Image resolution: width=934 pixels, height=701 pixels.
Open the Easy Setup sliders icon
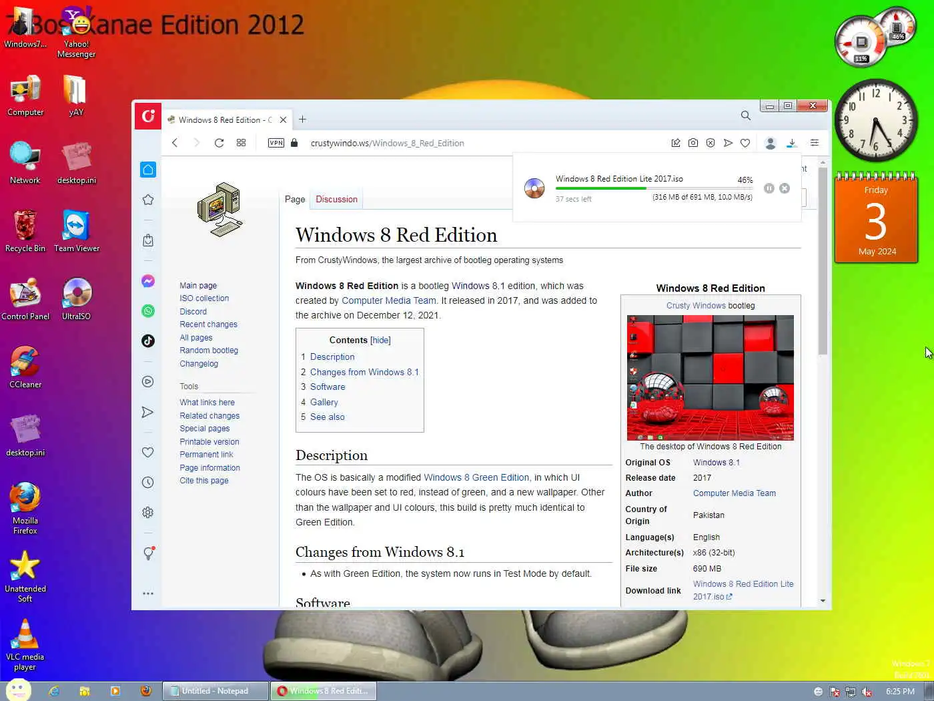pyautogui.click(x=815, y=143)
